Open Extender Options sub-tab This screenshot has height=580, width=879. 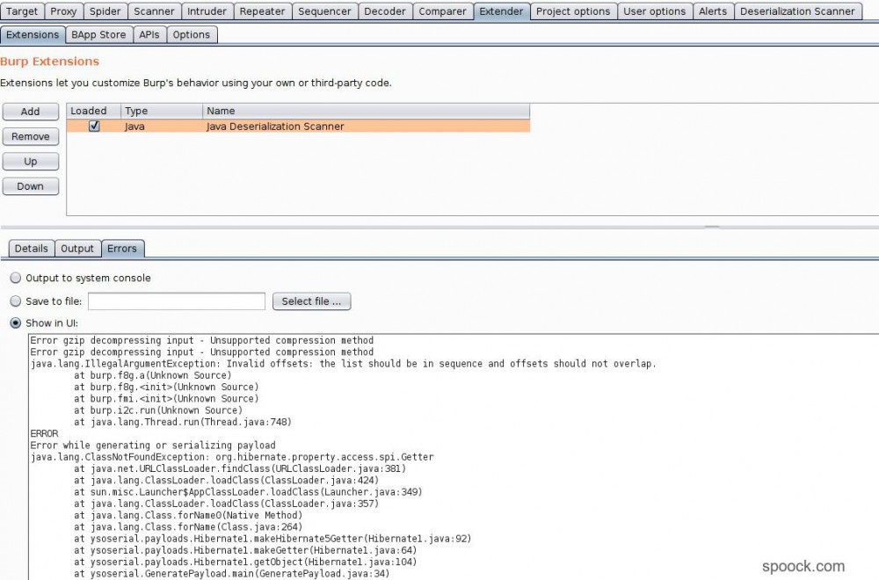click(191, 35)
